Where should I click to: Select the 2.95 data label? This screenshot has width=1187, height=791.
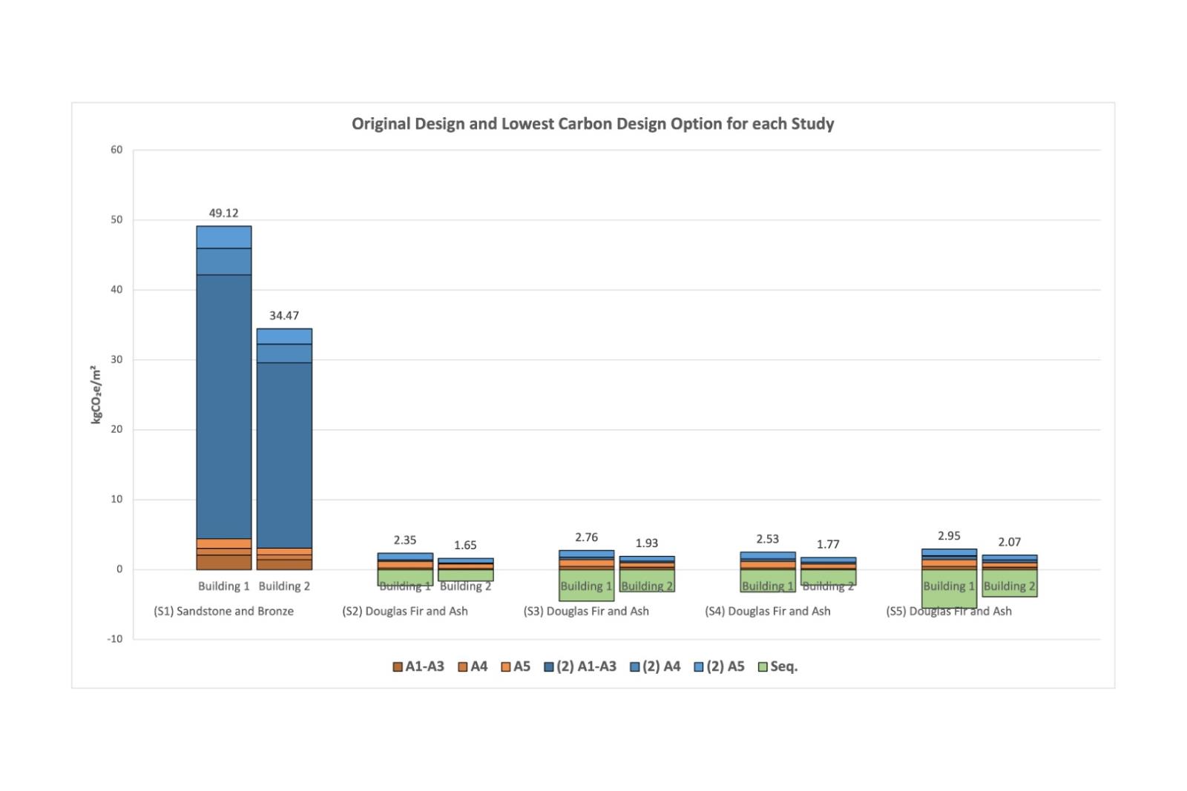click(x=949, y=536)
